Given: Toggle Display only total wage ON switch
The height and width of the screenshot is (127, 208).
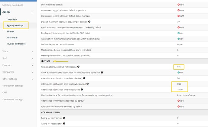Looking at the screenshot, I should (180, 33).
